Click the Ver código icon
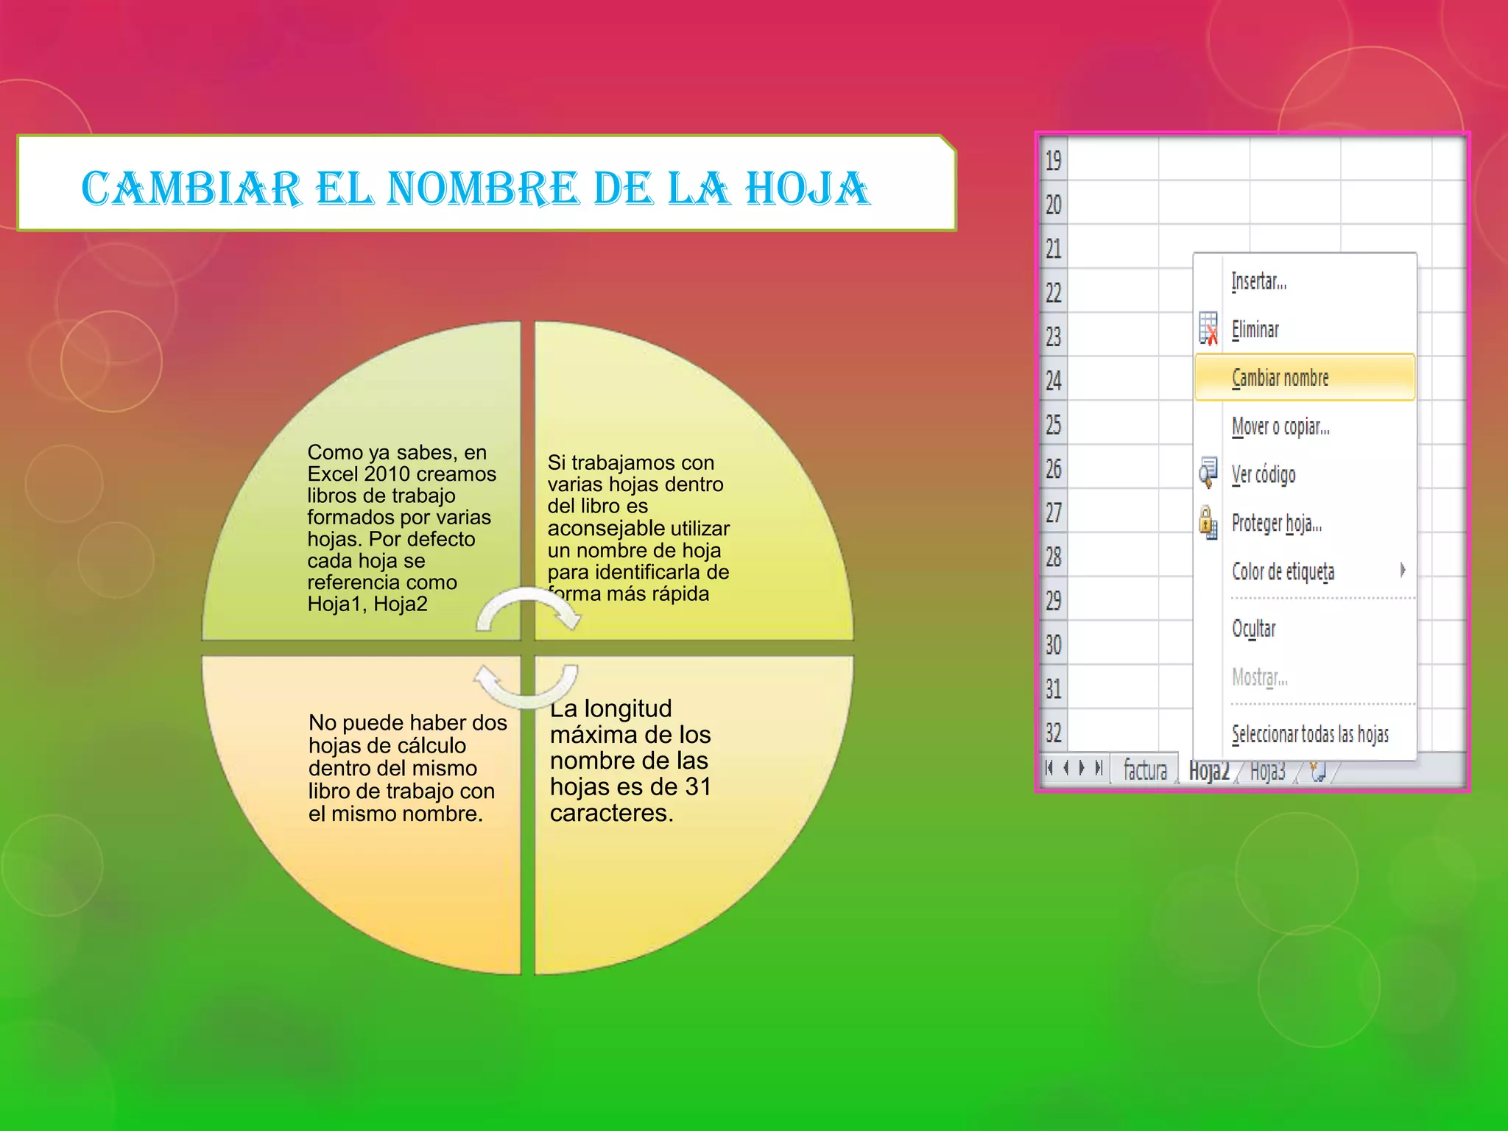The image size is (1508, 1131). coord(1208,473)
